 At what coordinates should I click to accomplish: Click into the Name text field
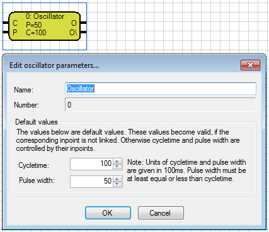tap(161, 89)
